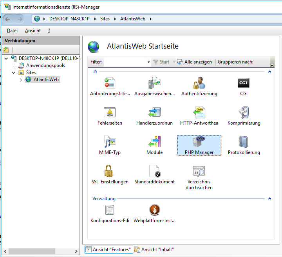This screenshot has height=257, width=282.
Task: Click the Gruppieren nach label
Action: pos(236,62)
